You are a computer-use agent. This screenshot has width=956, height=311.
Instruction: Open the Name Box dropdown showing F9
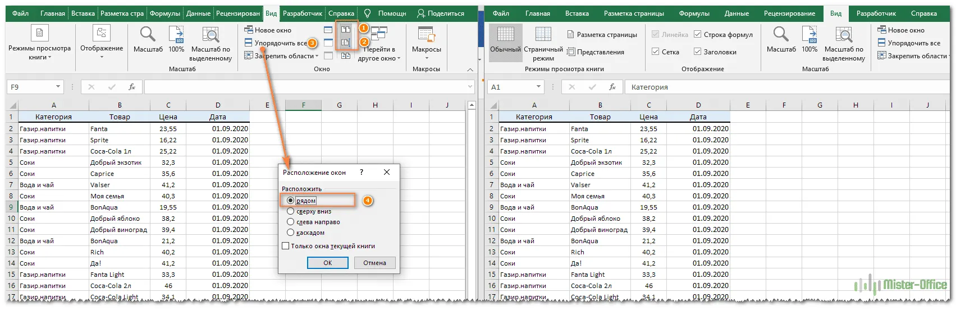[58, 87]
